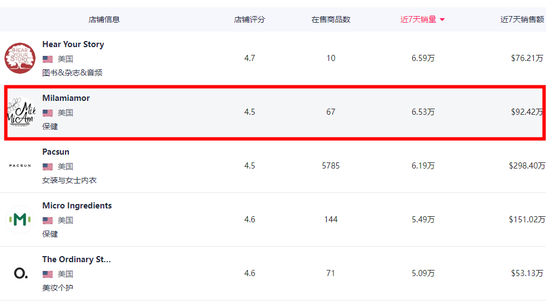
Task: Open the Hear Your Story shop logo
Action: pos(20,58)
